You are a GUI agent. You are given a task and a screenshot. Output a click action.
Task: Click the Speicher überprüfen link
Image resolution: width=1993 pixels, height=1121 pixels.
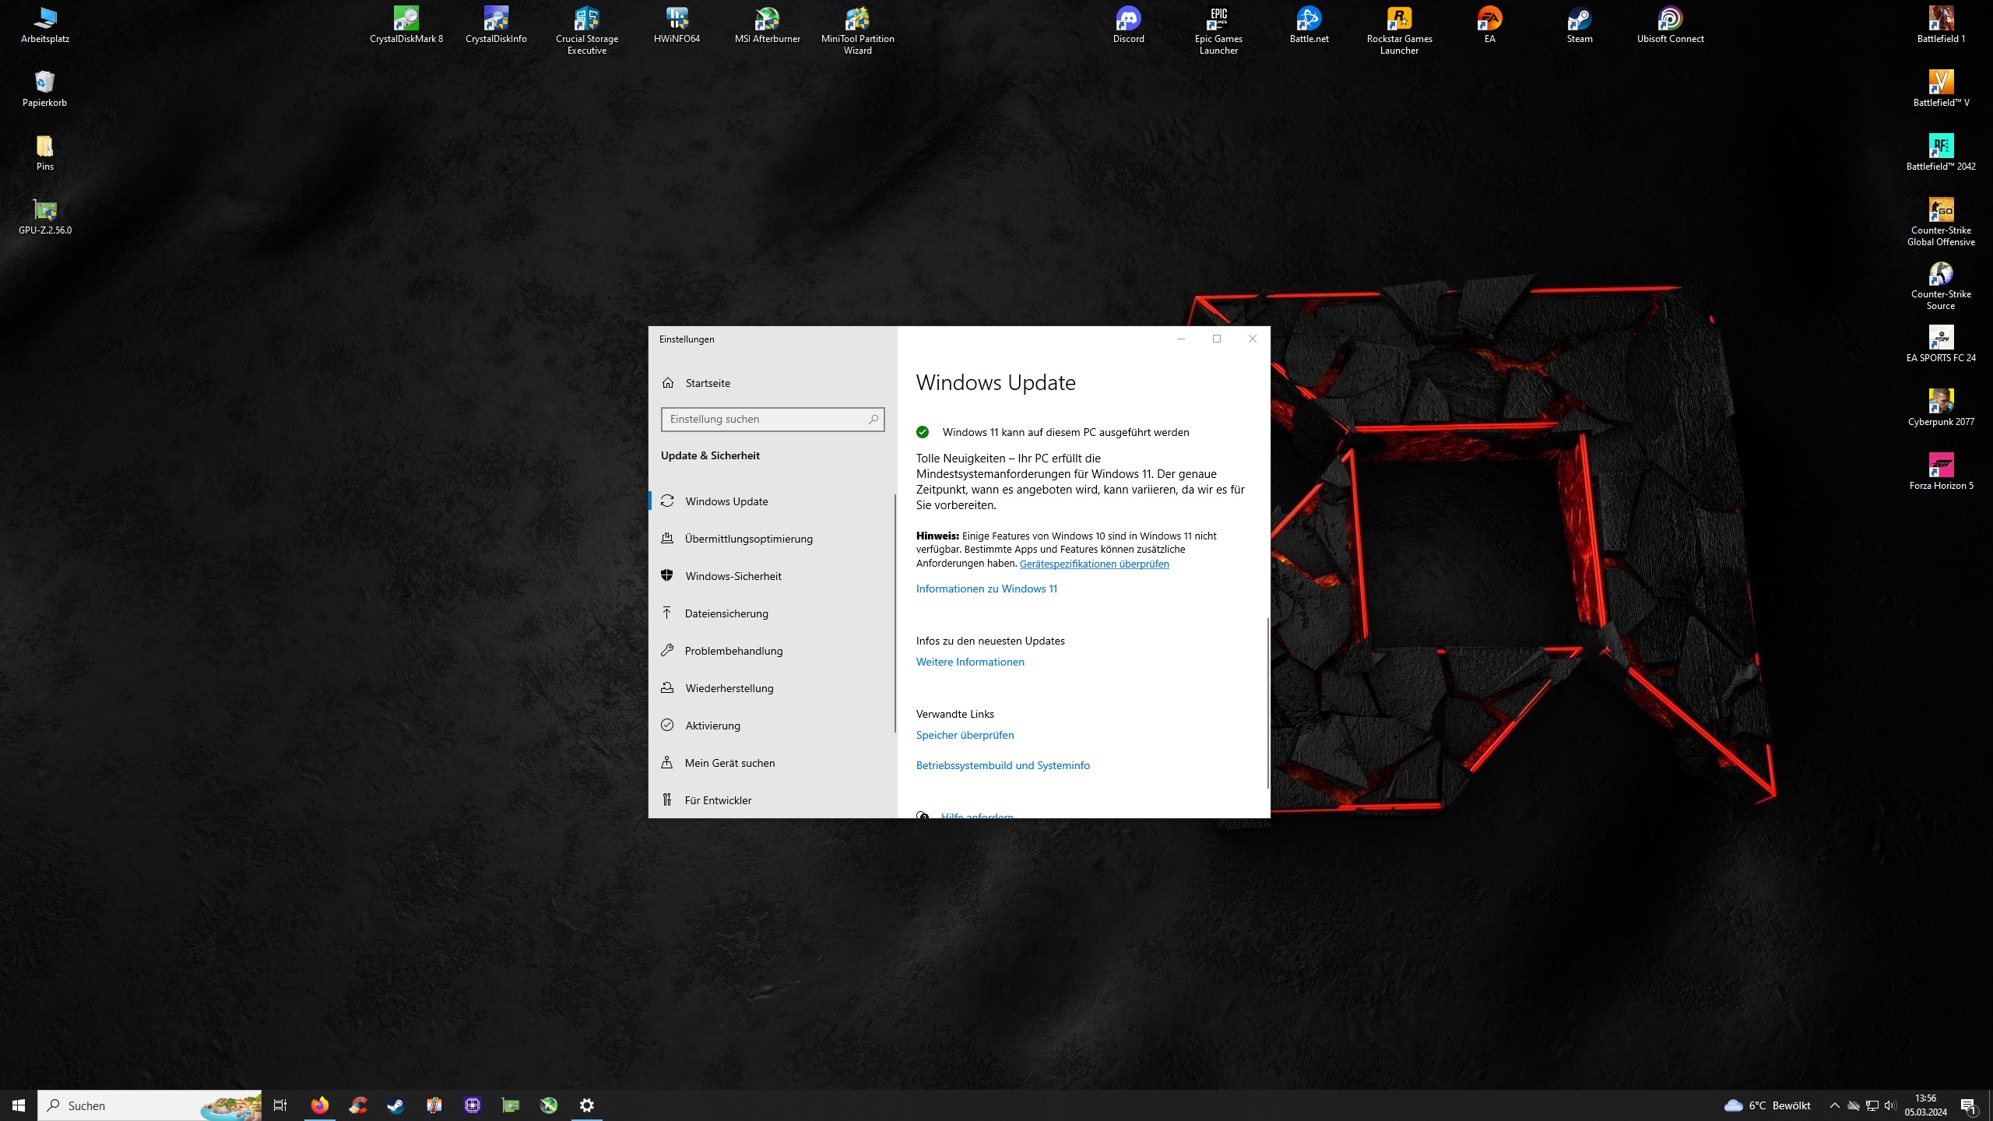(x=965, y=735)
